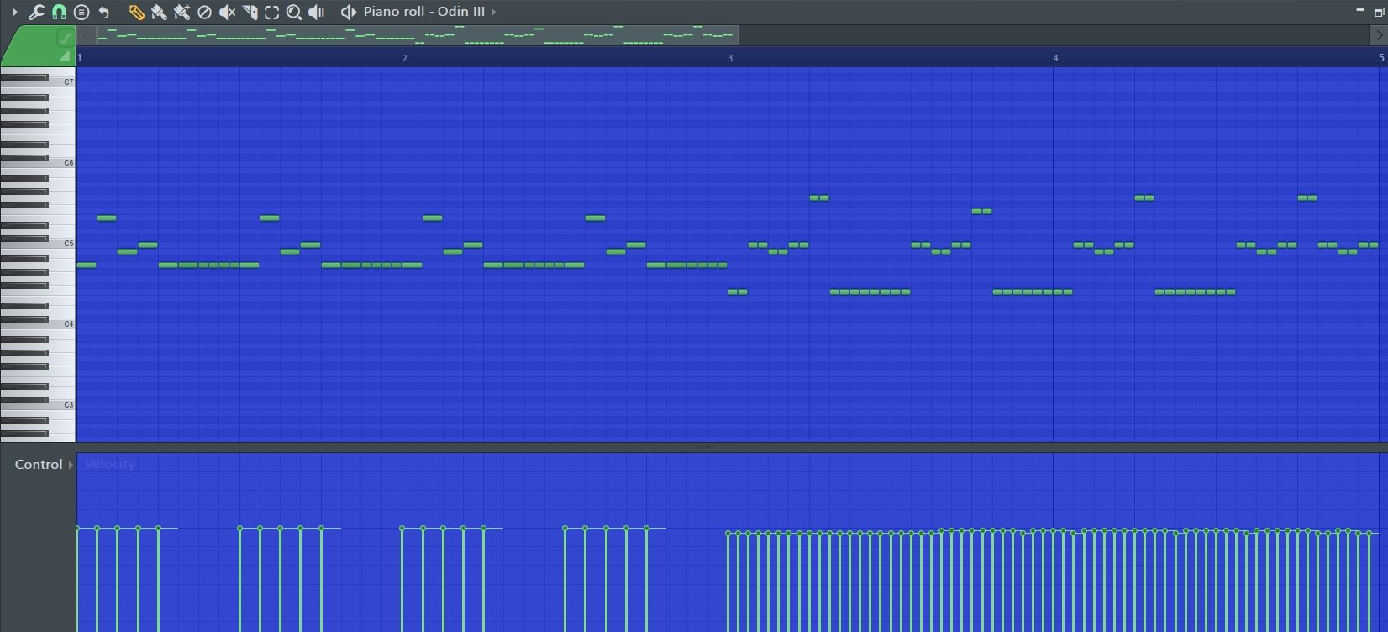1388x632 pixels.
Task: Open the piano roll main menu arrow
Action: (x=14, y=12)
